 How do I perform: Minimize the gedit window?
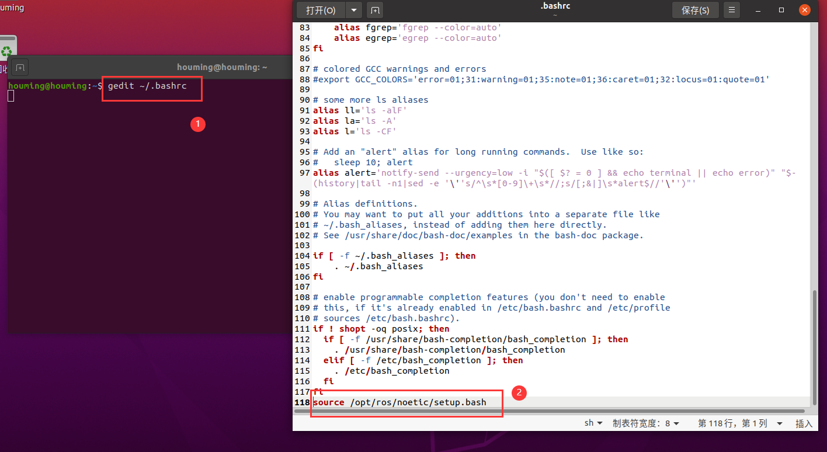coord(758,10)
